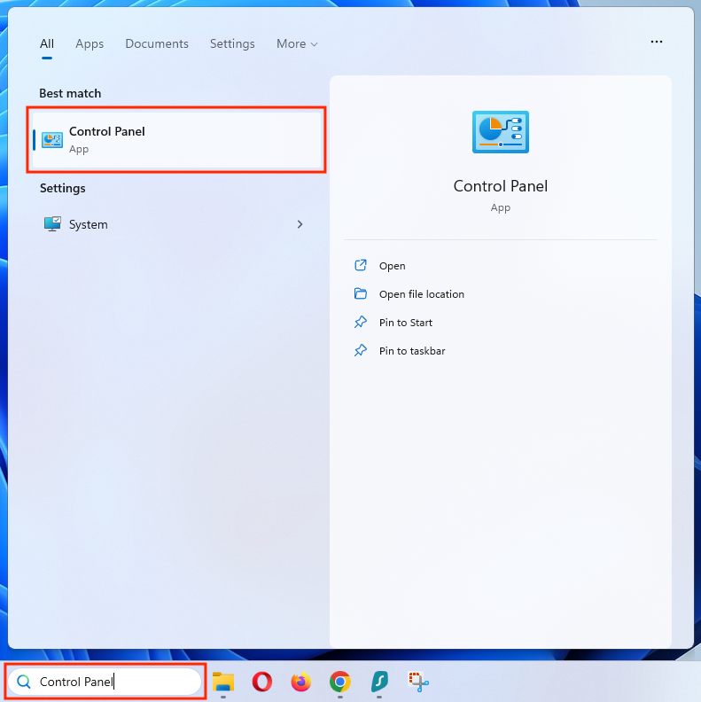Choose Open file location option
The image size is (701, 702).
click(x=421, y=294)
